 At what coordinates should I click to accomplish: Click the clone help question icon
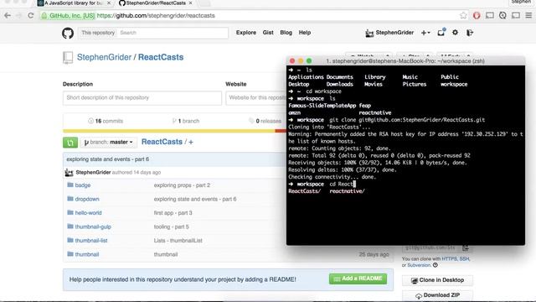pyautogui.click(x=435, y=265)
